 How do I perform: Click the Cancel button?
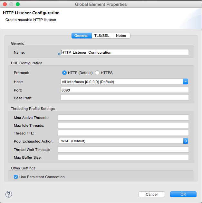(151, 194)
